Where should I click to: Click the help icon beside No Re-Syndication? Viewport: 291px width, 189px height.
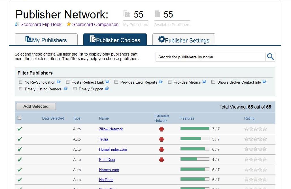tap(58, 82)
